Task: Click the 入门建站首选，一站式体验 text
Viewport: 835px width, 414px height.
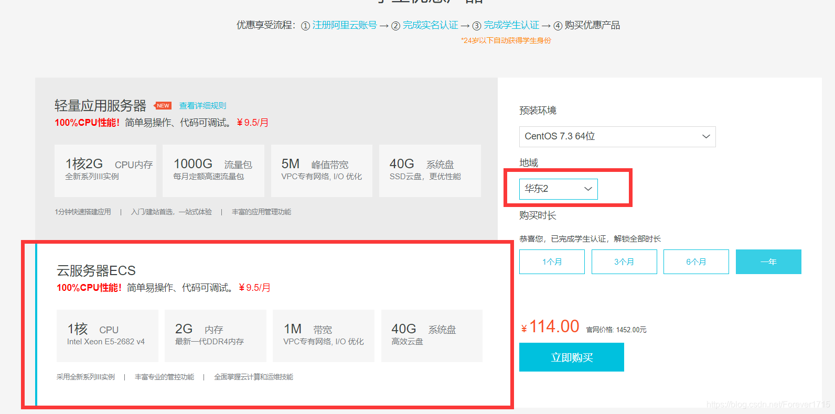Action: tap(172, 212)
